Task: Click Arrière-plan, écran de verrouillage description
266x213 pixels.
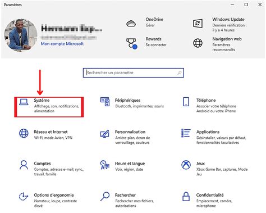Action: pyautogui.click(x=132, y=140)
